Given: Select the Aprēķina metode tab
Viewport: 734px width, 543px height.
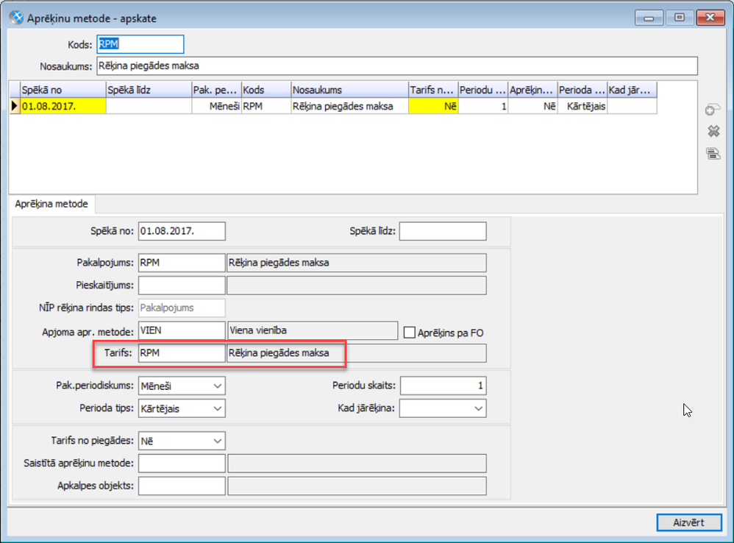Looking at the screenshot, I should pyautogui.click(x=51, y=204).
